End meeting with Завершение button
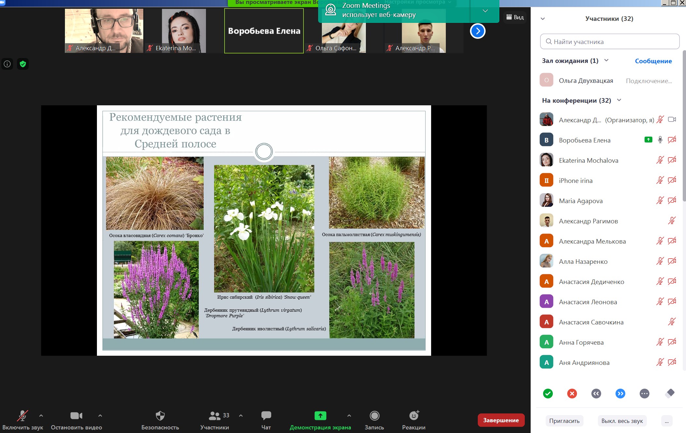 (501, 420)
